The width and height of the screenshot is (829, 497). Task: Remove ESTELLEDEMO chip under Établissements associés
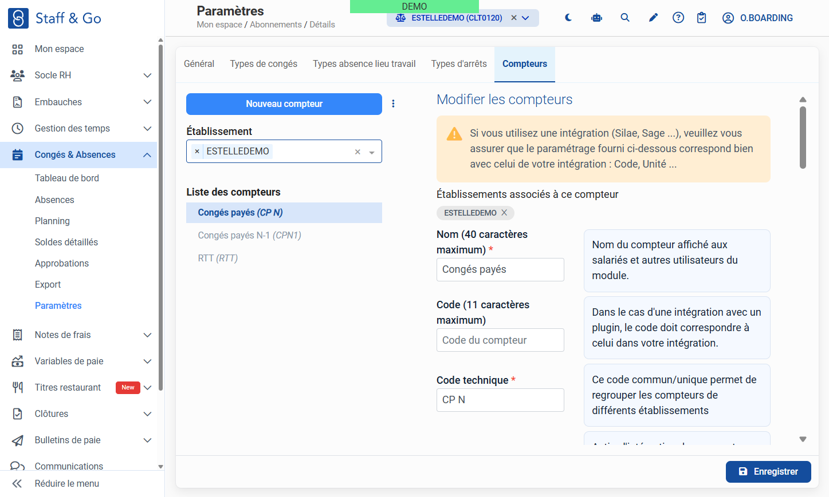coord(504,213)
